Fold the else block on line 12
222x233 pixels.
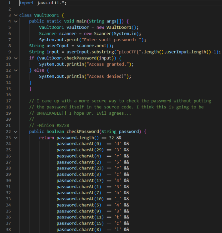click(x=16, y=70)
